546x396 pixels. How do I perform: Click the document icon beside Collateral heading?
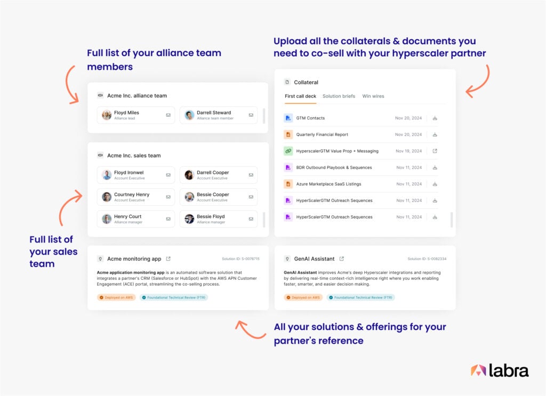288,82
